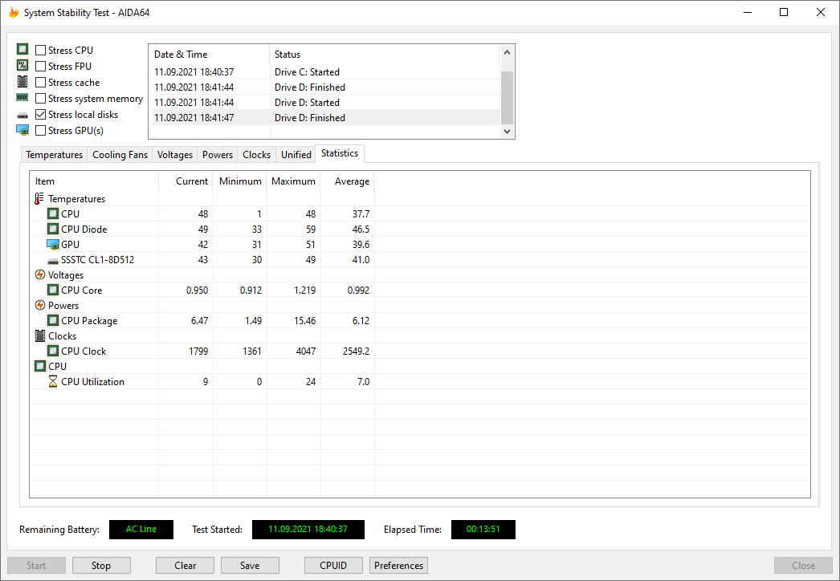Image resolution: width=840 pixels, height=581 pixels.
Task: Open Preferences
Action: [398, 566]
